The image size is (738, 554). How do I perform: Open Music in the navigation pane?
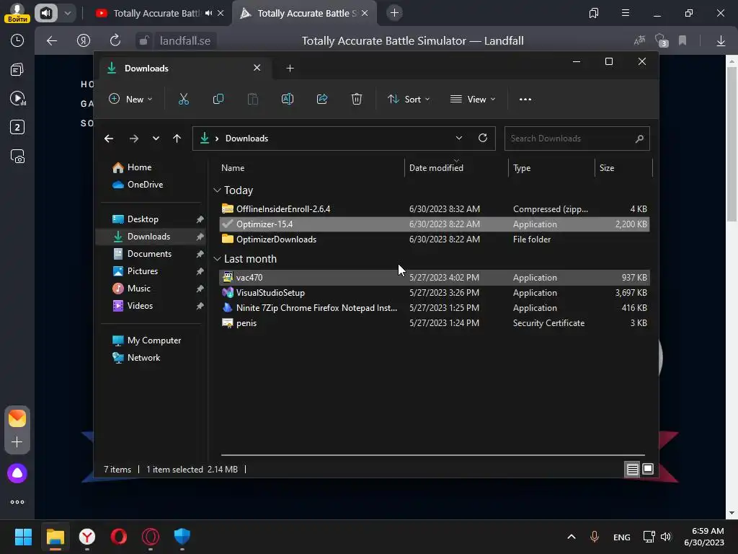(139, 289)
